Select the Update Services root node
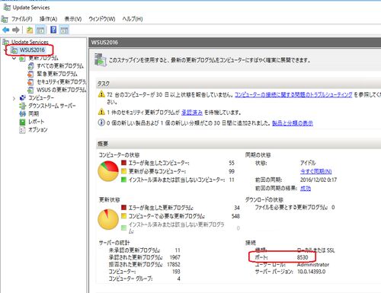 [x=30, y=42]
